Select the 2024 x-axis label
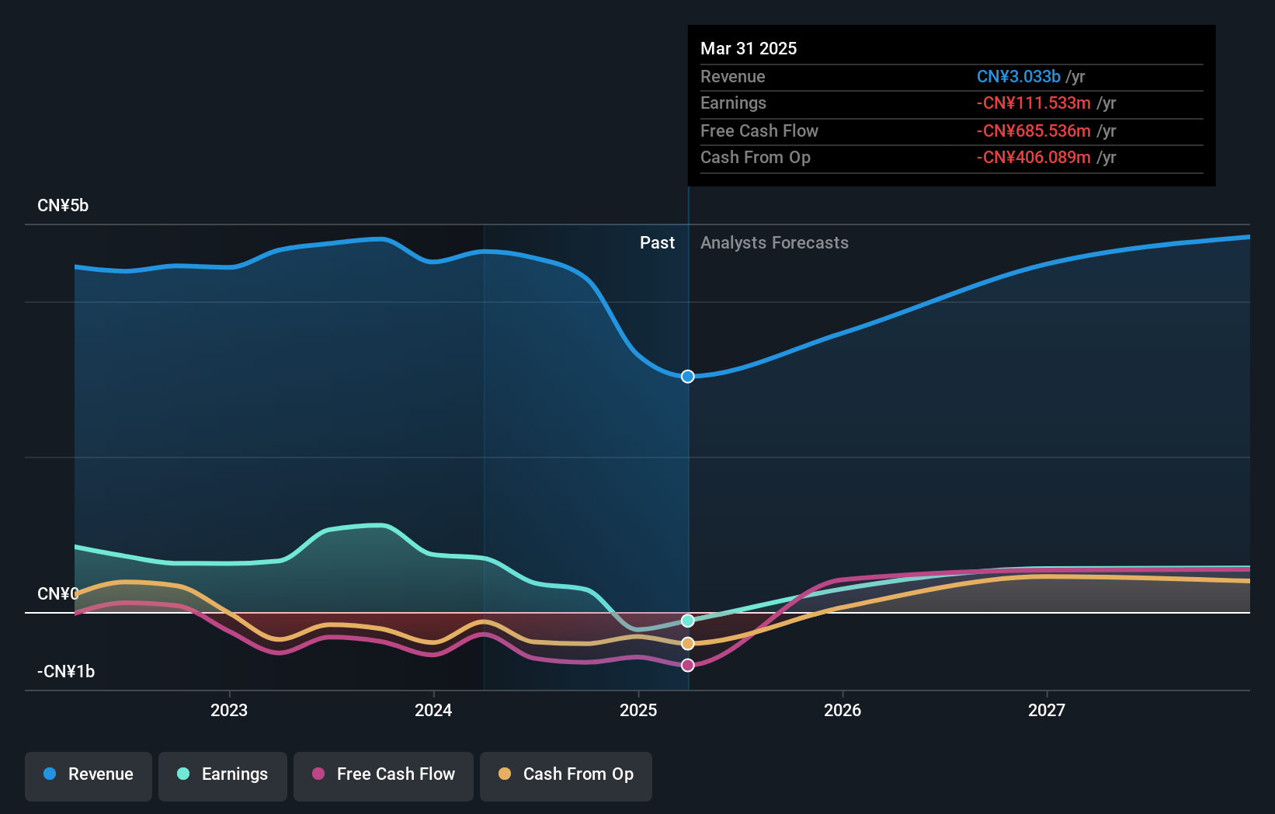 pos(433,711)
